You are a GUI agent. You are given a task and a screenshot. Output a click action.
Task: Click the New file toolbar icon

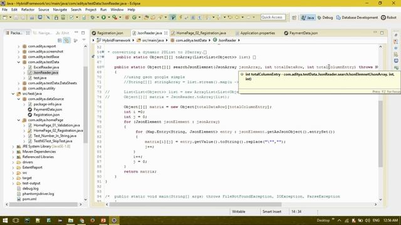(5, 17)
